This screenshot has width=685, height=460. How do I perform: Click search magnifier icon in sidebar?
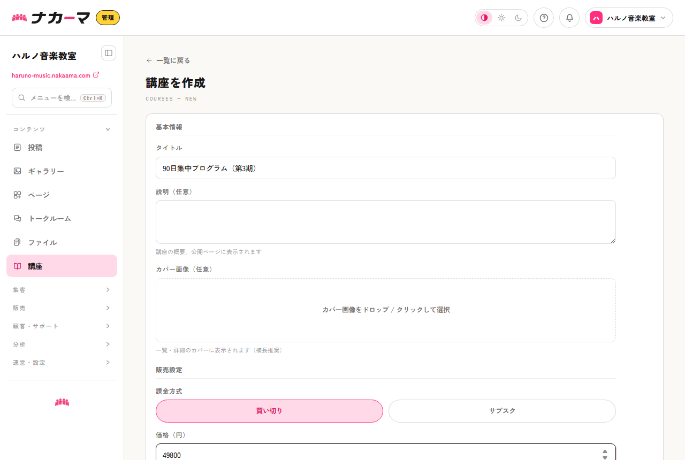coord(22,98)
